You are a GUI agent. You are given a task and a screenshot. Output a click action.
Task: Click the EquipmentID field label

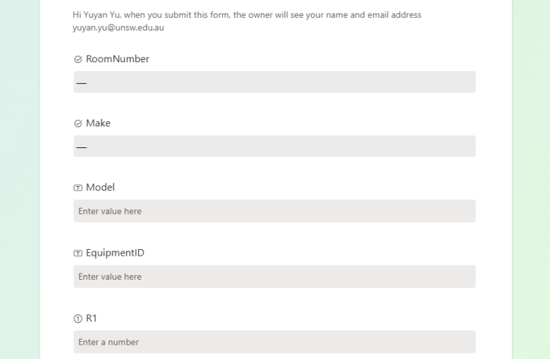pyautogui.click(x=115, y=253)
